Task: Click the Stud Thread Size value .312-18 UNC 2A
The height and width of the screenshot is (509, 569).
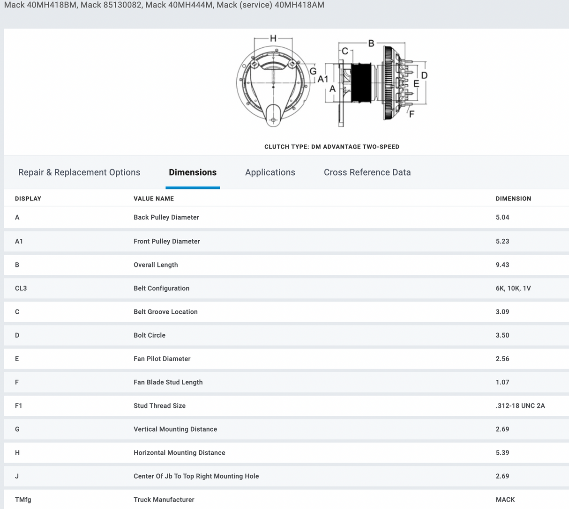Action: (x=520, y=406)
